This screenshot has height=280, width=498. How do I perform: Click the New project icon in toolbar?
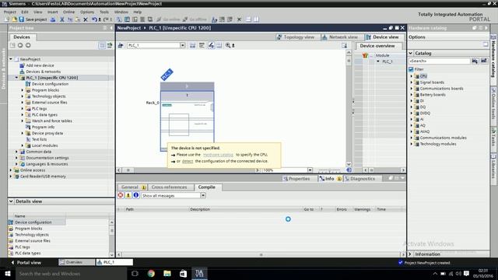click(7, 19)
